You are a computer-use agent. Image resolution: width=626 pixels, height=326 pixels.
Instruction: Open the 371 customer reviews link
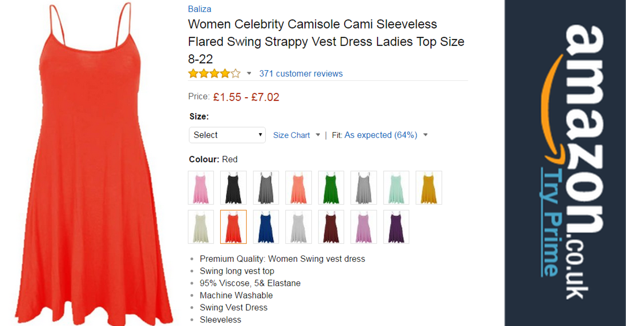pos(301,74)
